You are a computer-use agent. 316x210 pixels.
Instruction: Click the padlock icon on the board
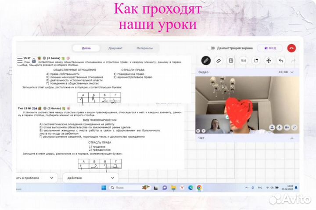point(34,61)
